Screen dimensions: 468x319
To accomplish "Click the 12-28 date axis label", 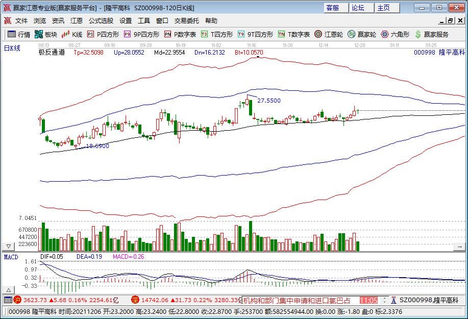I will point(360,45).
